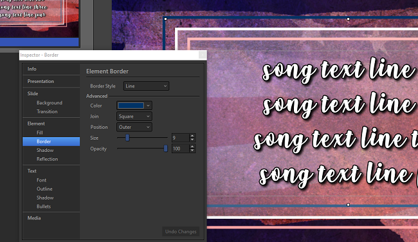Select the highlighted Border item
The image size is (418, 242).
click(x=51, y=142)
